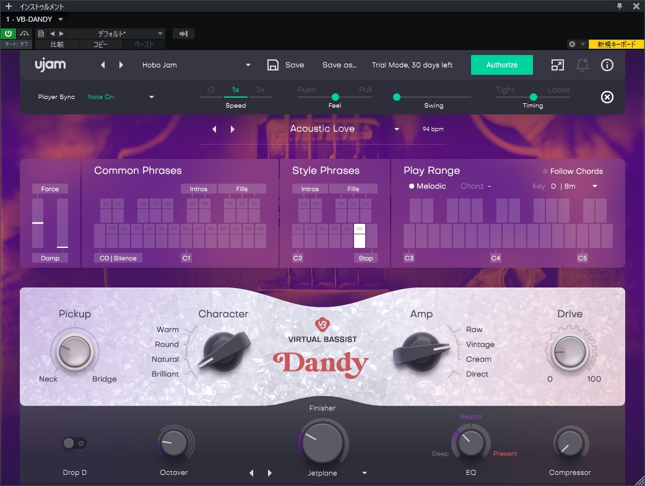The height and width of the screenshot is (486, 645).
Task: Enable Follow Chords option
Action: 573,171
